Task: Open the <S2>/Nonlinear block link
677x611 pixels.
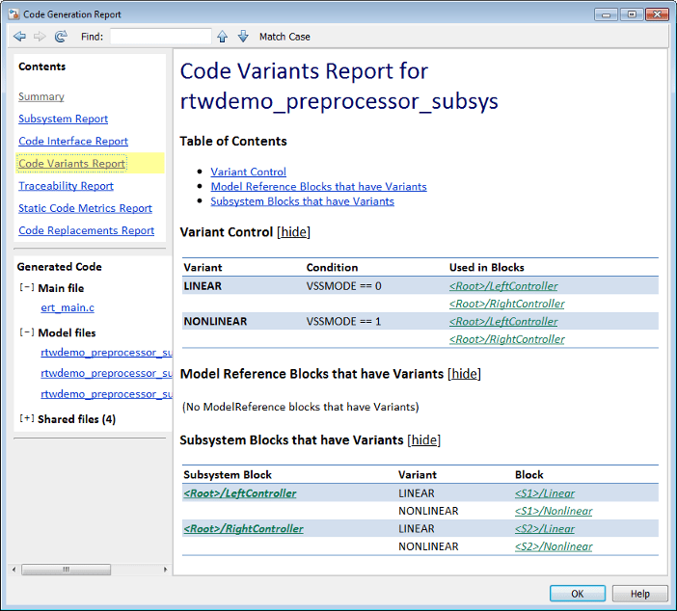Action: point(554,546)
